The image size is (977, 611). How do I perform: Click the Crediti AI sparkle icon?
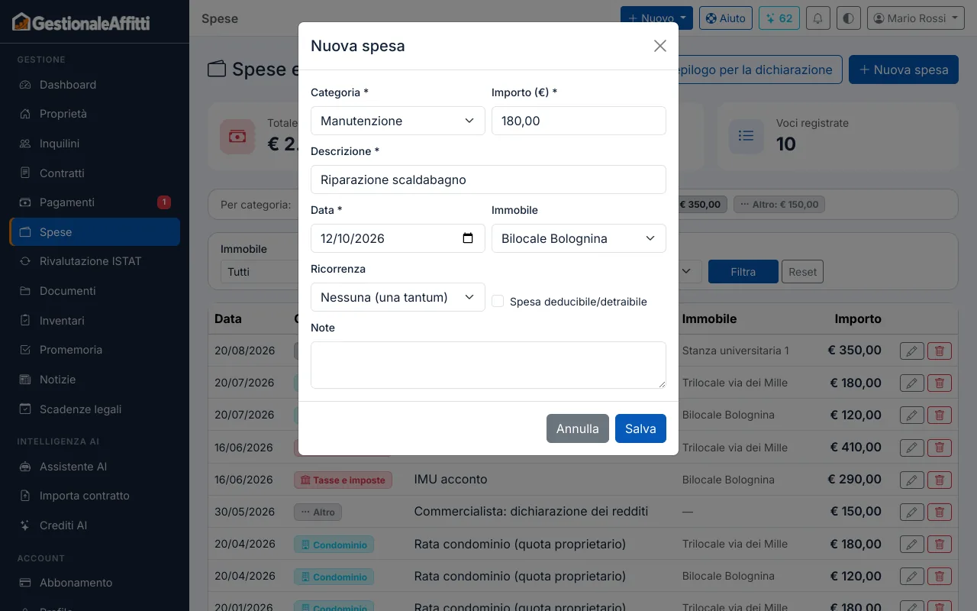(25, 525)
